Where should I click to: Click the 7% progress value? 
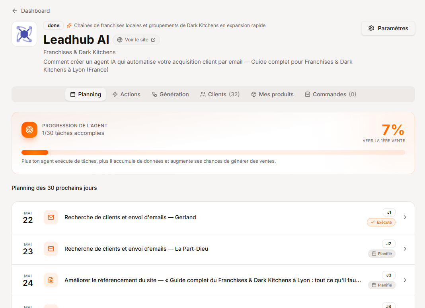coord(393,130)
